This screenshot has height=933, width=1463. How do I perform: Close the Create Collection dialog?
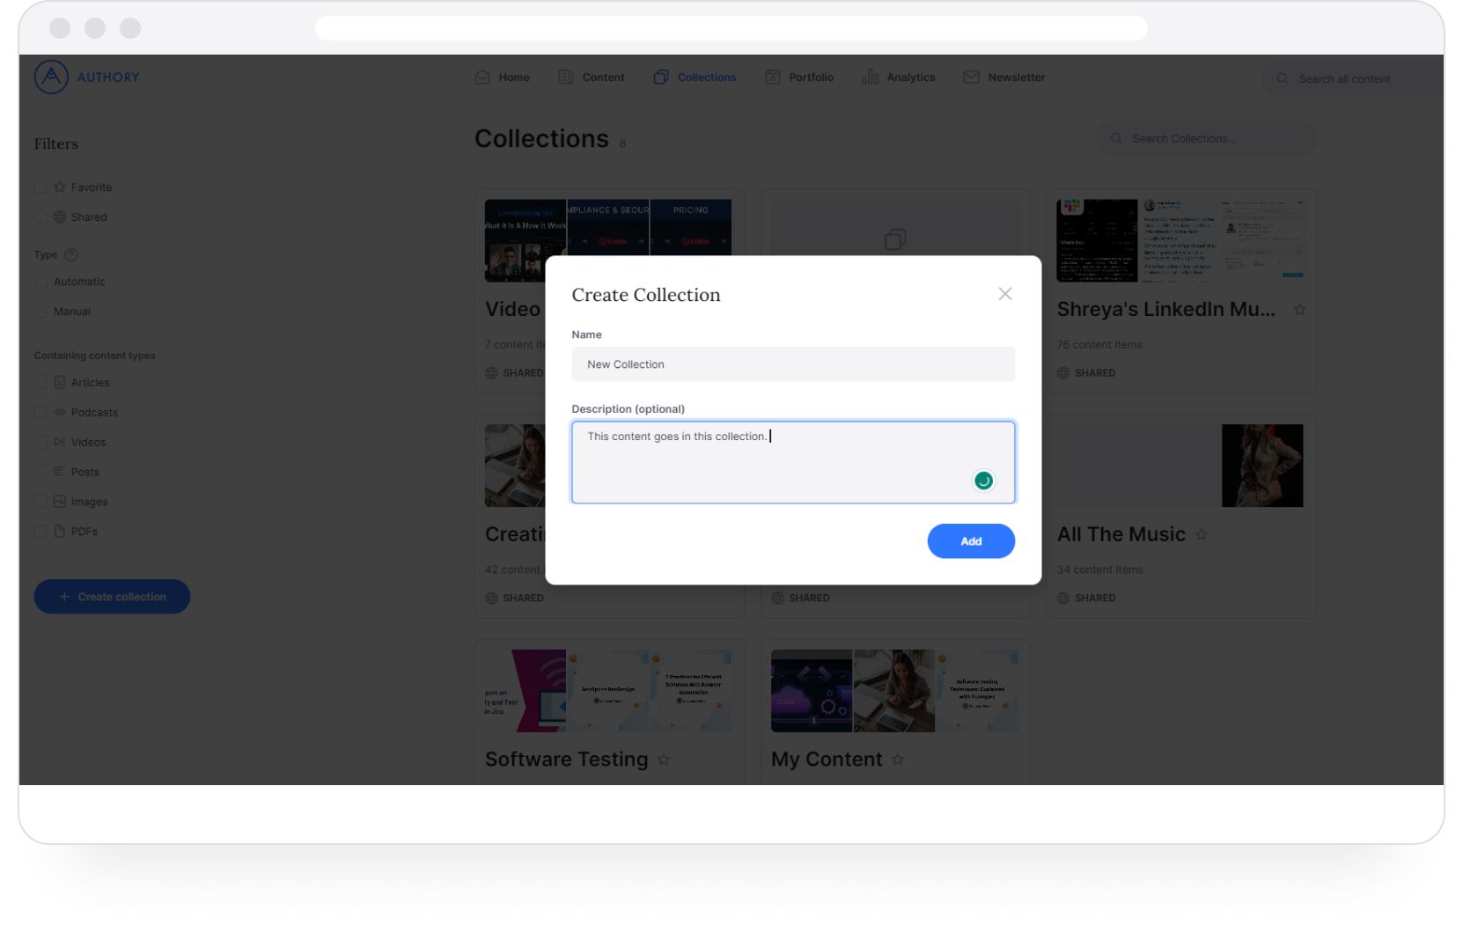click(1004, 294)
